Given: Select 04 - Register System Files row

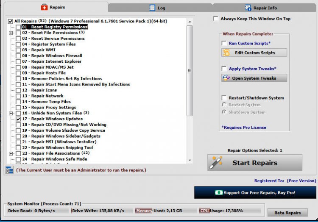Looking at the screenshot, I should click(x=49, y=44).
